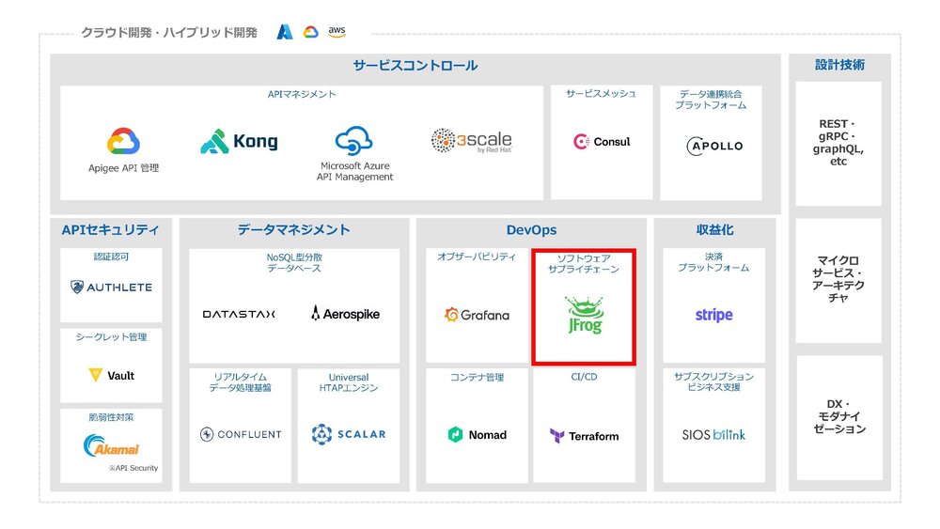Screen dimensions: 940x529
Task: Click the DevOps heading
Action: pos(531,230)
